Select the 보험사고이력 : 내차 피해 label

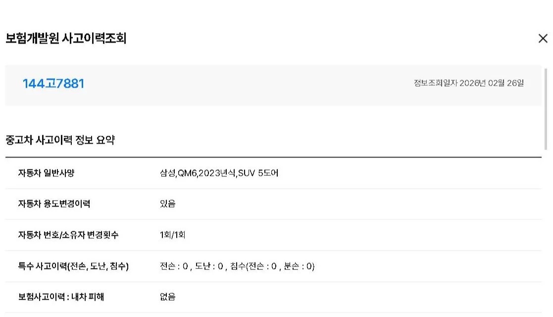[61, 297]
